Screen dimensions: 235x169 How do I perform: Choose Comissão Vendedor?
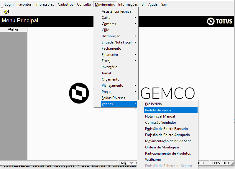click(x=171, y=123)
